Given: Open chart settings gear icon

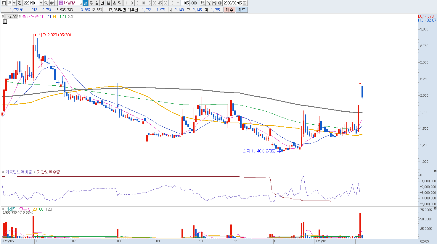Looking at the screenshot, I should [220, 3].
